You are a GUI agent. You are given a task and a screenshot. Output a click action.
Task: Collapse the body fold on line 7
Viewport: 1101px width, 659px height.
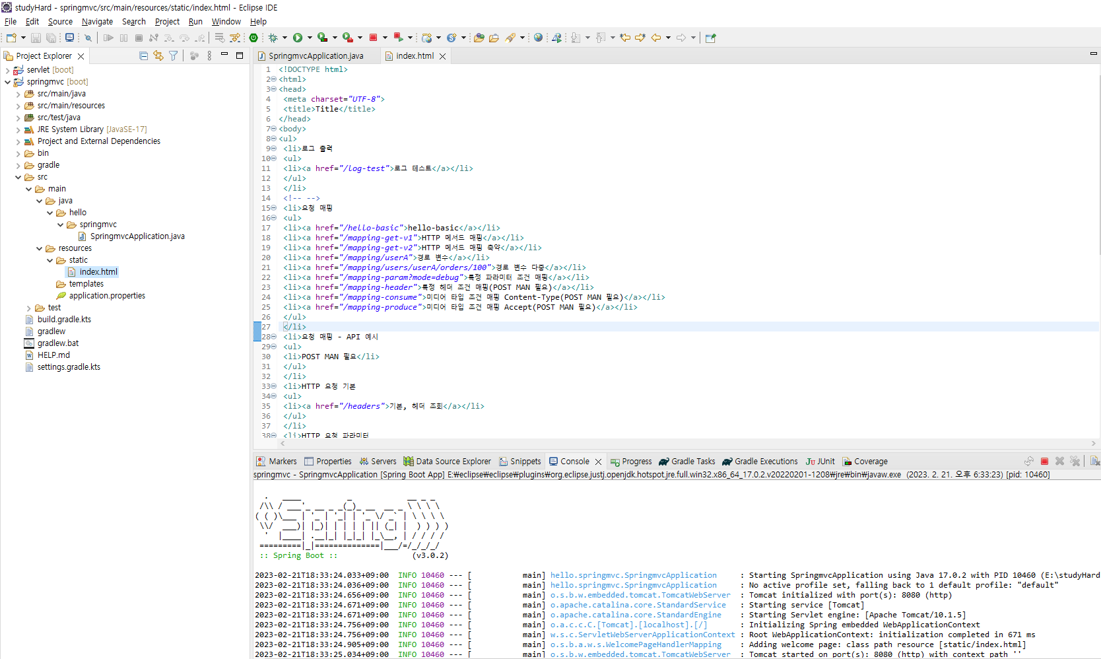273,129
